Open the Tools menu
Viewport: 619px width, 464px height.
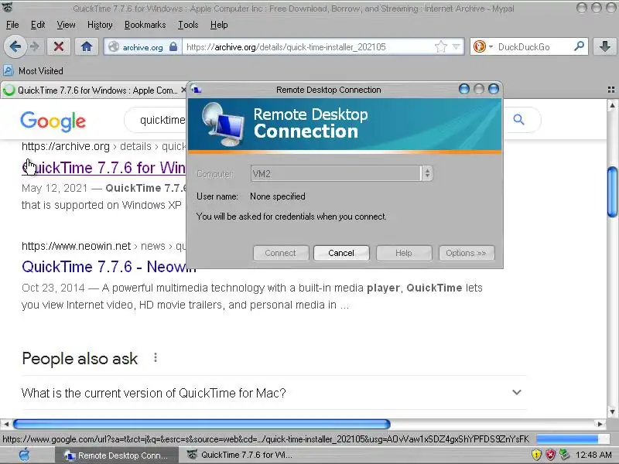coord(188,25)
